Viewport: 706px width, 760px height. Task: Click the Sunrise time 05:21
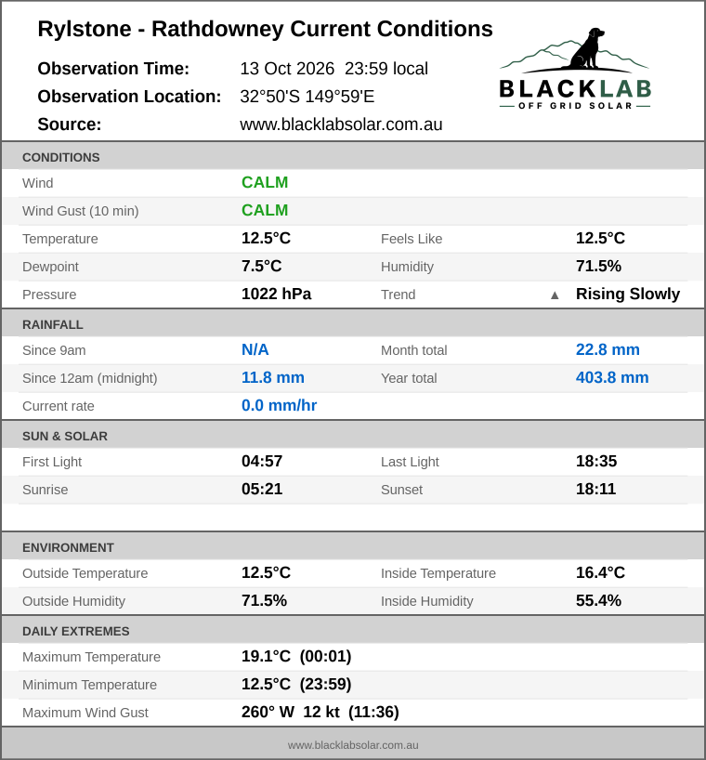pos(262,489)
